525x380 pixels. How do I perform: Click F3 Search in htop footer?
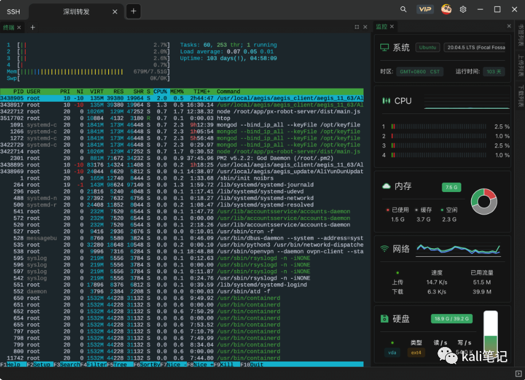point(67,364)
